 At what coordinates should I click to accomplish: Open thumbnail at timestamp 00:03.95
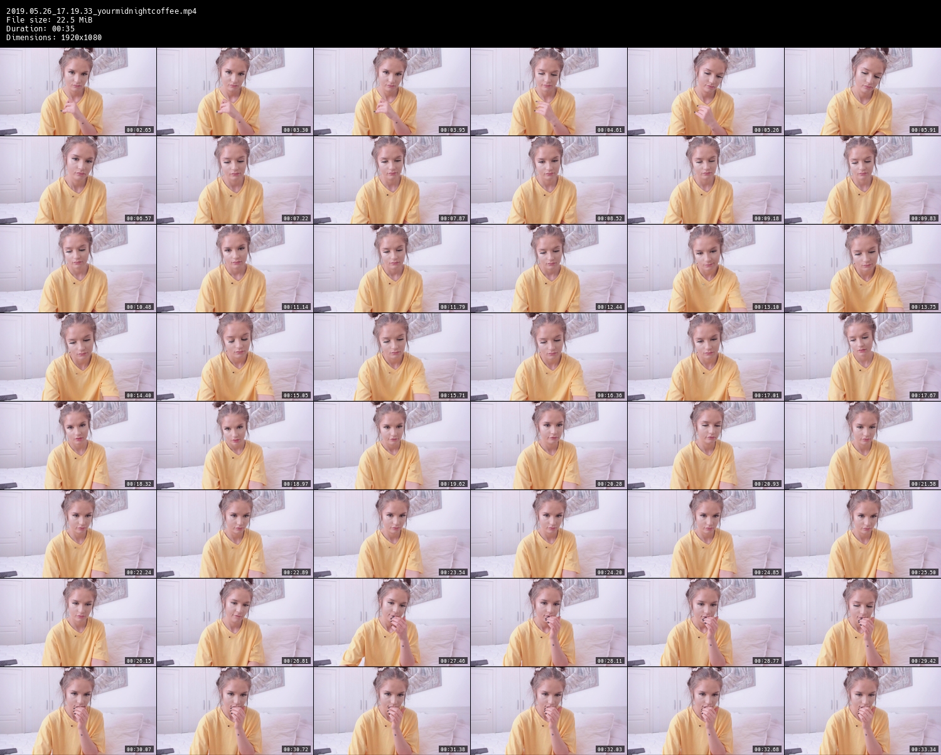[392, 92]
